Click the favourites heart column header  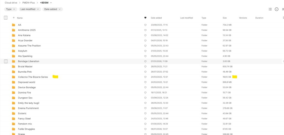(145, 18)
